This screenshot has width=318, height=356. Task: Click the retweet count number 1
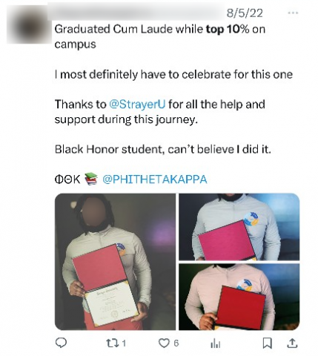tap(124, 343)
